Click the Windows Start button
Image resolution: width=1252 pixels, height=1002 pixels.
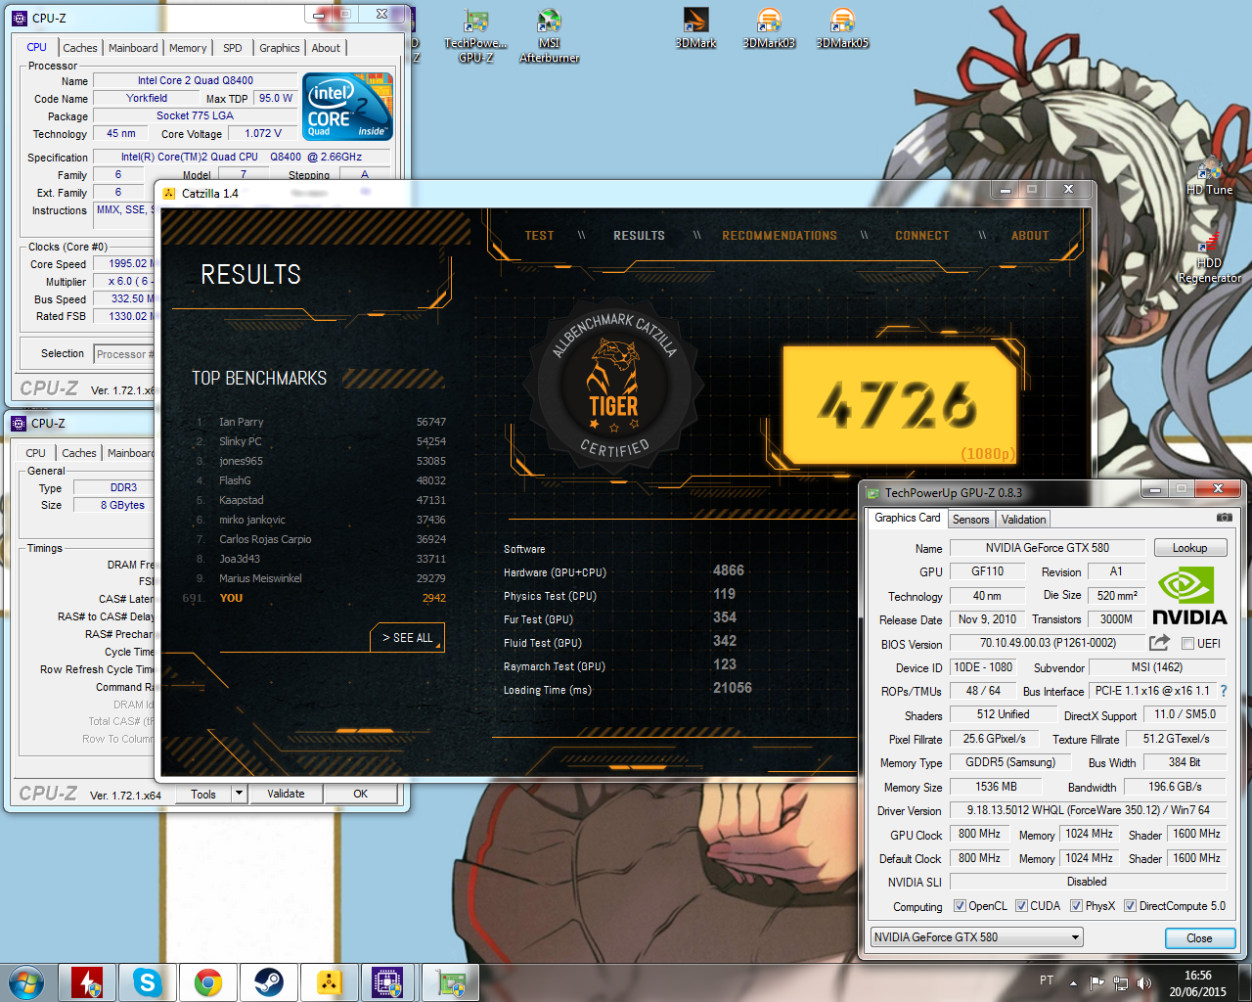point(25,982)
